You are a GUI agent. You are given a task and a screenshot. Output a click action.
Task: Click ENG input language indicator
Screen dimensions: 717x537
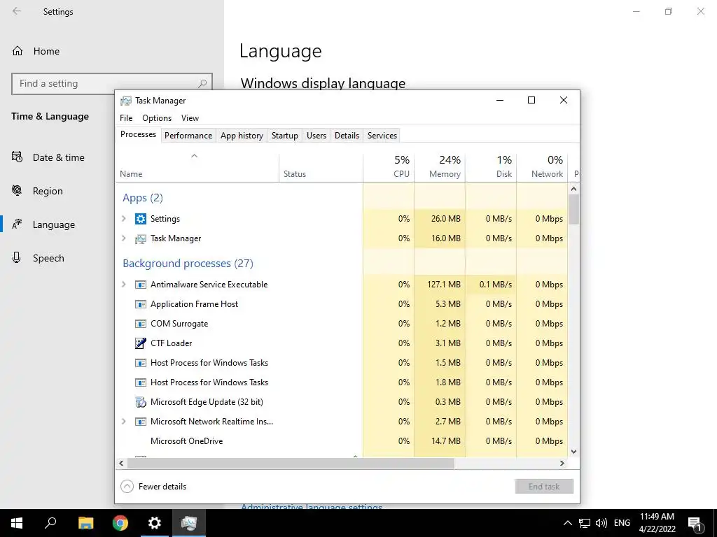(x=622, y=523)
